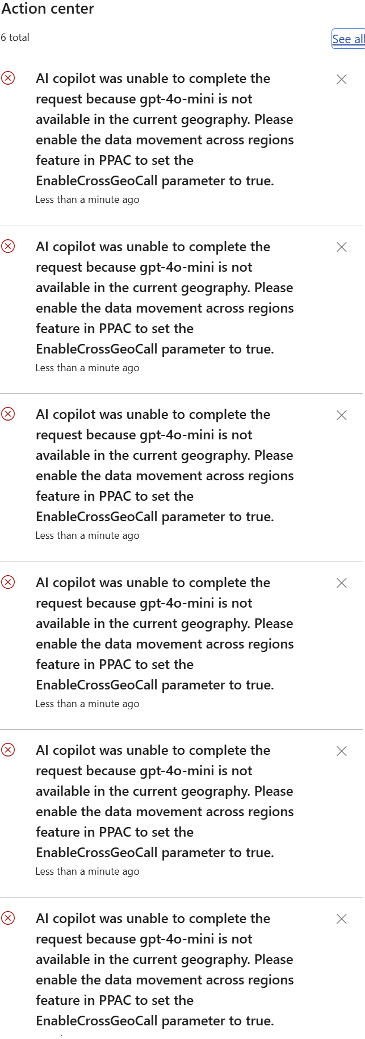Viewport: 365px width, 1039px height.
Task: Select the error icon of third notification
Action: pos(8,414)
